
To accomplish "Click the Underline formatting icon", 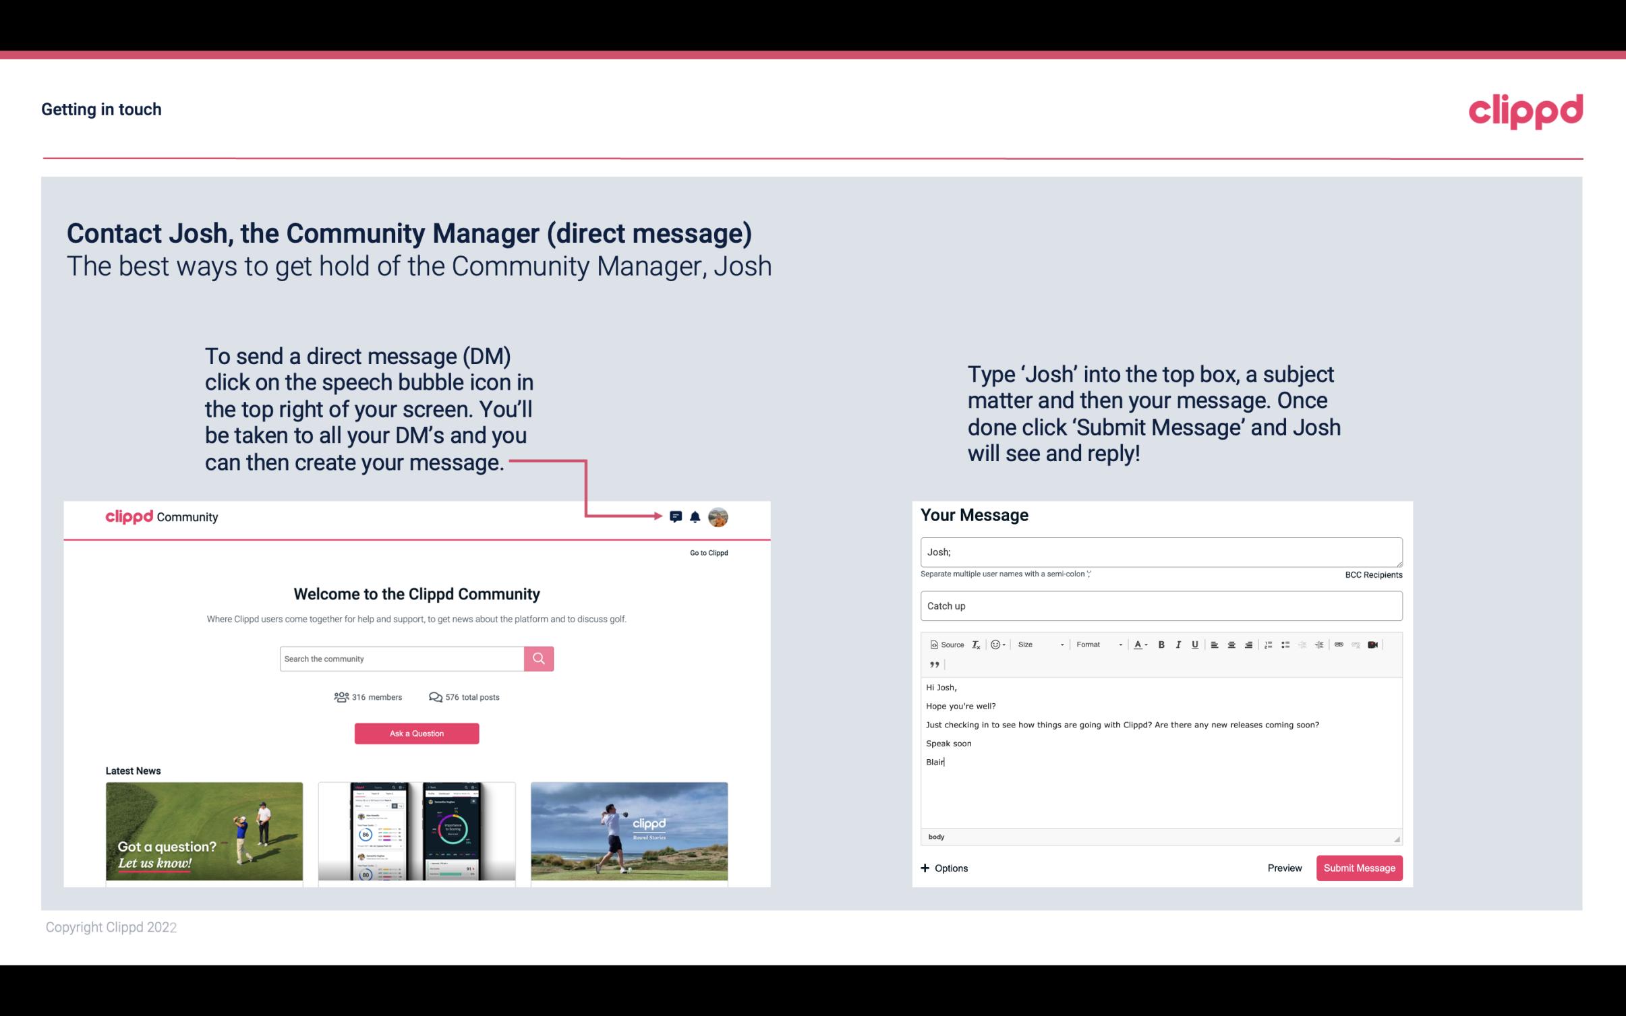I will (1194, 645).
